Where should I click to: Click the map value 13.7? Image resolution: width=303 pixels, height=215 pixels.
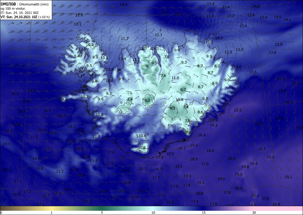pyautogui.click(x=231, y=16)
